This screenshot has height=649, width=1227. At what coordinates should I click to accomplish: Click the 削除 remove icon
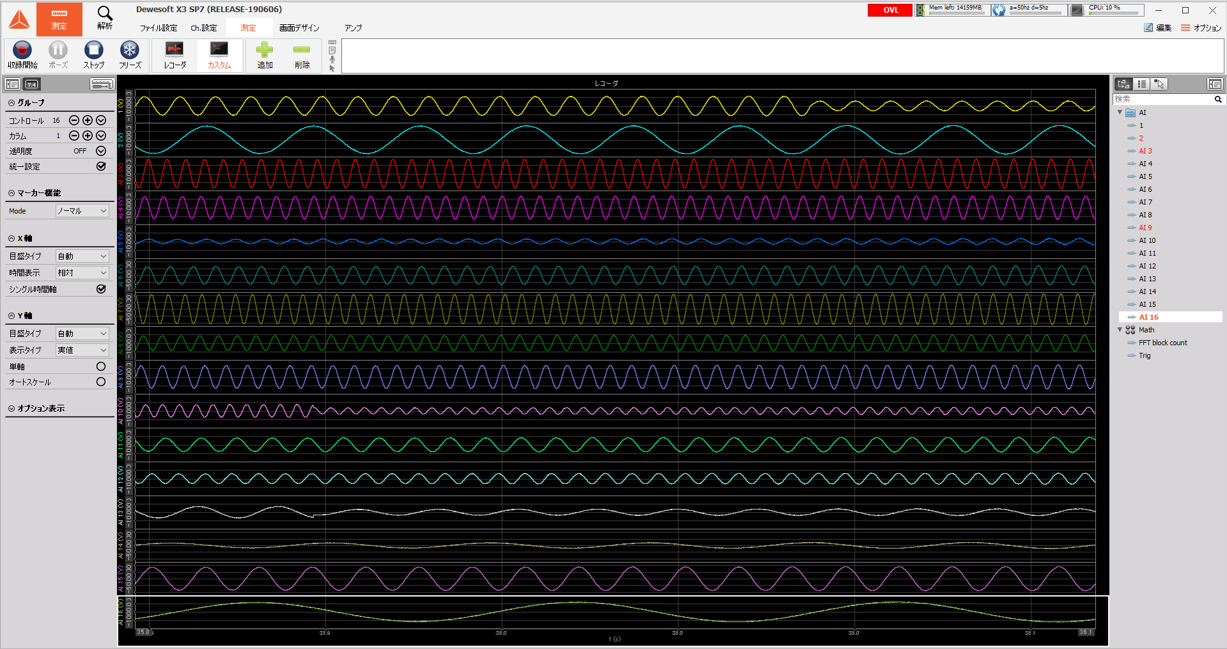(x=302, y=55)
